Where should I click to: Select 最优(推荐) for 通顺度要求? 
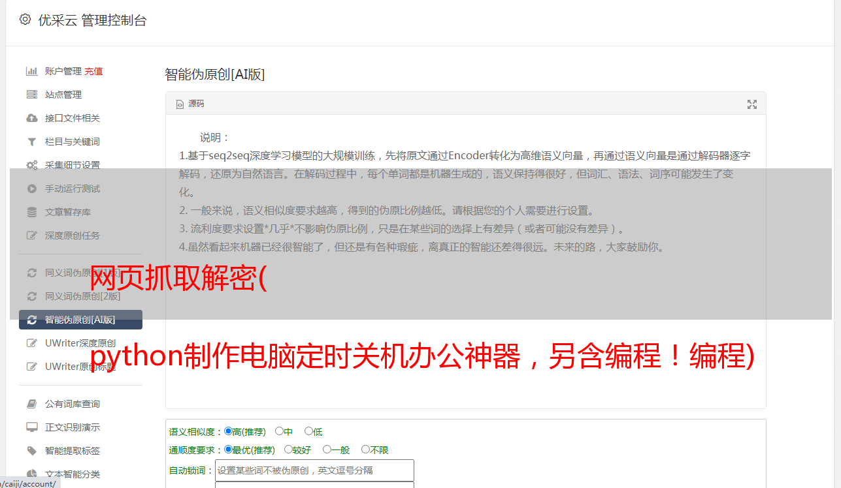click(228, 450)
